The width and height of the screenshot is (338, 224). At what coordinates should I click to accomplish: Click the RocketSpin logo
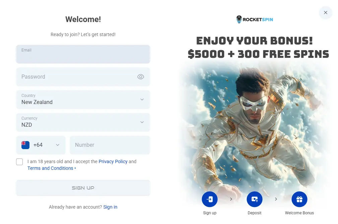255,19
